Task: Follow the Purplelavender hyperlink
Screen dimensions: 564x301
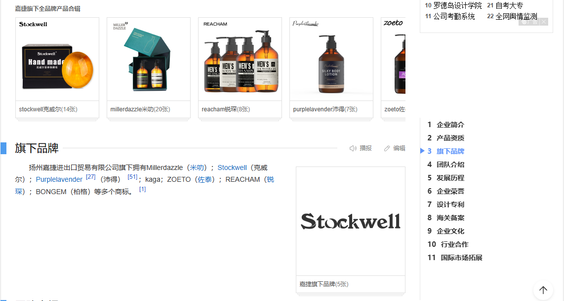Action: click(59, 179)
